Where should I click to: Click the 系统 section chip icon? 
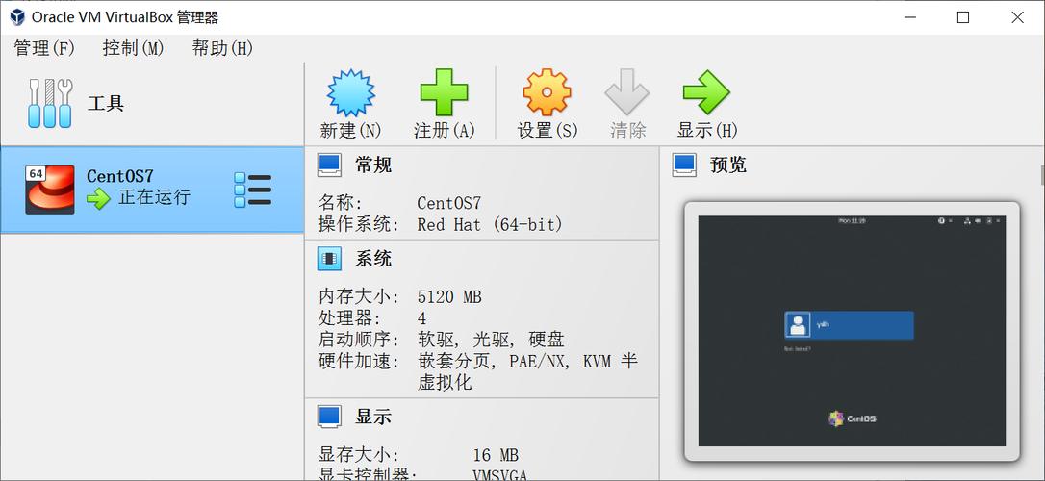(x=329, y=259)
